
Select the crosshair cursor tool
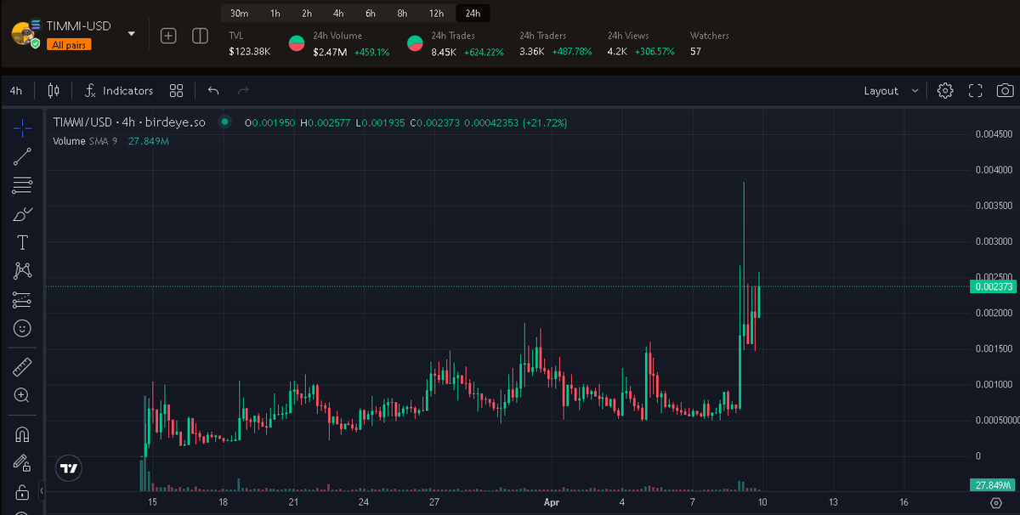tap(21, 127)
